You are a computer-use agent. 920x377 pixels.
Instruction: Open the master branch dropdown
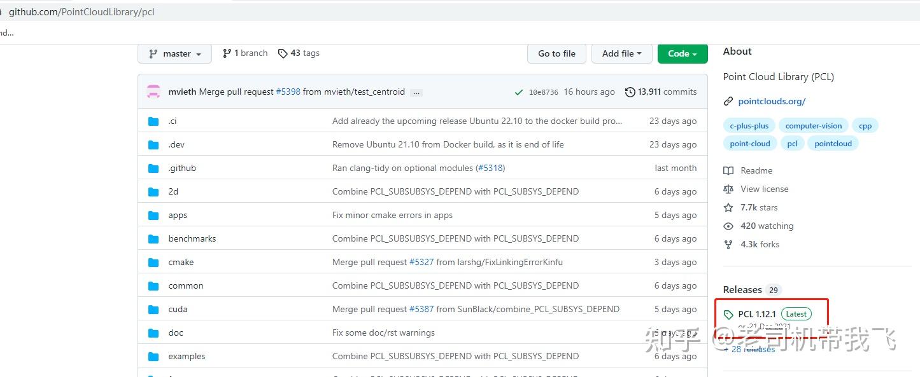(x=174, y=53)
